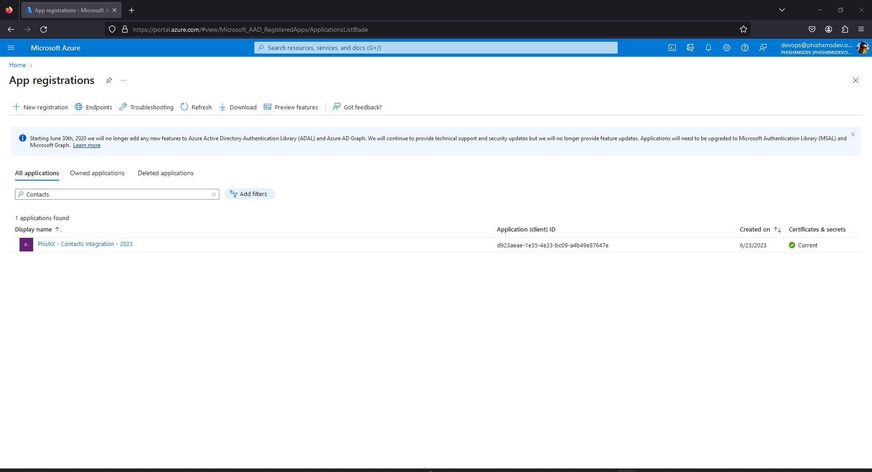This screenshot has width=872, height=472.
Task: Reload the browser page
Action: (x=44, y=29)
